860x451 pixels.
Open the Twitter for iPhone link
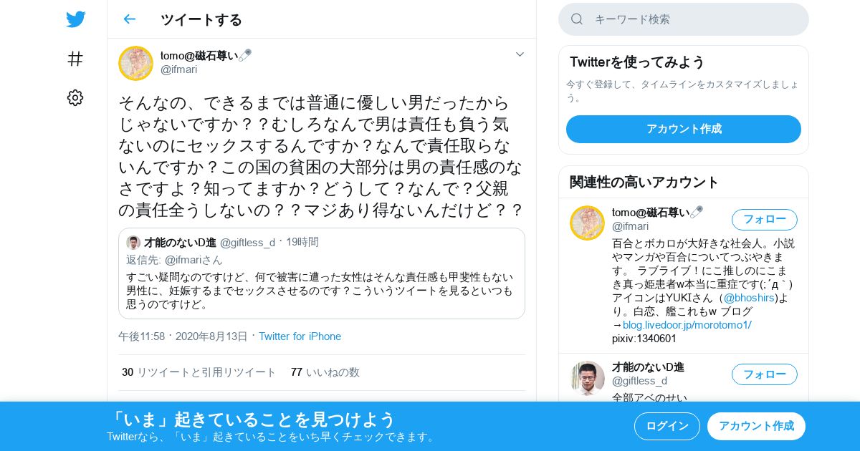point(300,336)
